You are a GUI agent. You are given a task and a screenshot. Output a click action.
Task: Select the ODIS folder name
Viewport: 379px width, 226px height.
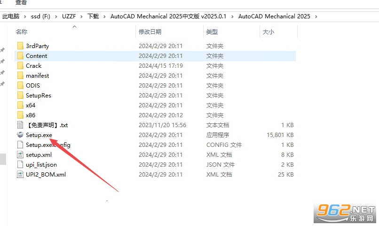33,86
